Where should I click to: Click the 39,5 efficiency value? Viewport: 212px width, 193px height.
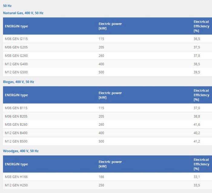click(x=197, y=72)
